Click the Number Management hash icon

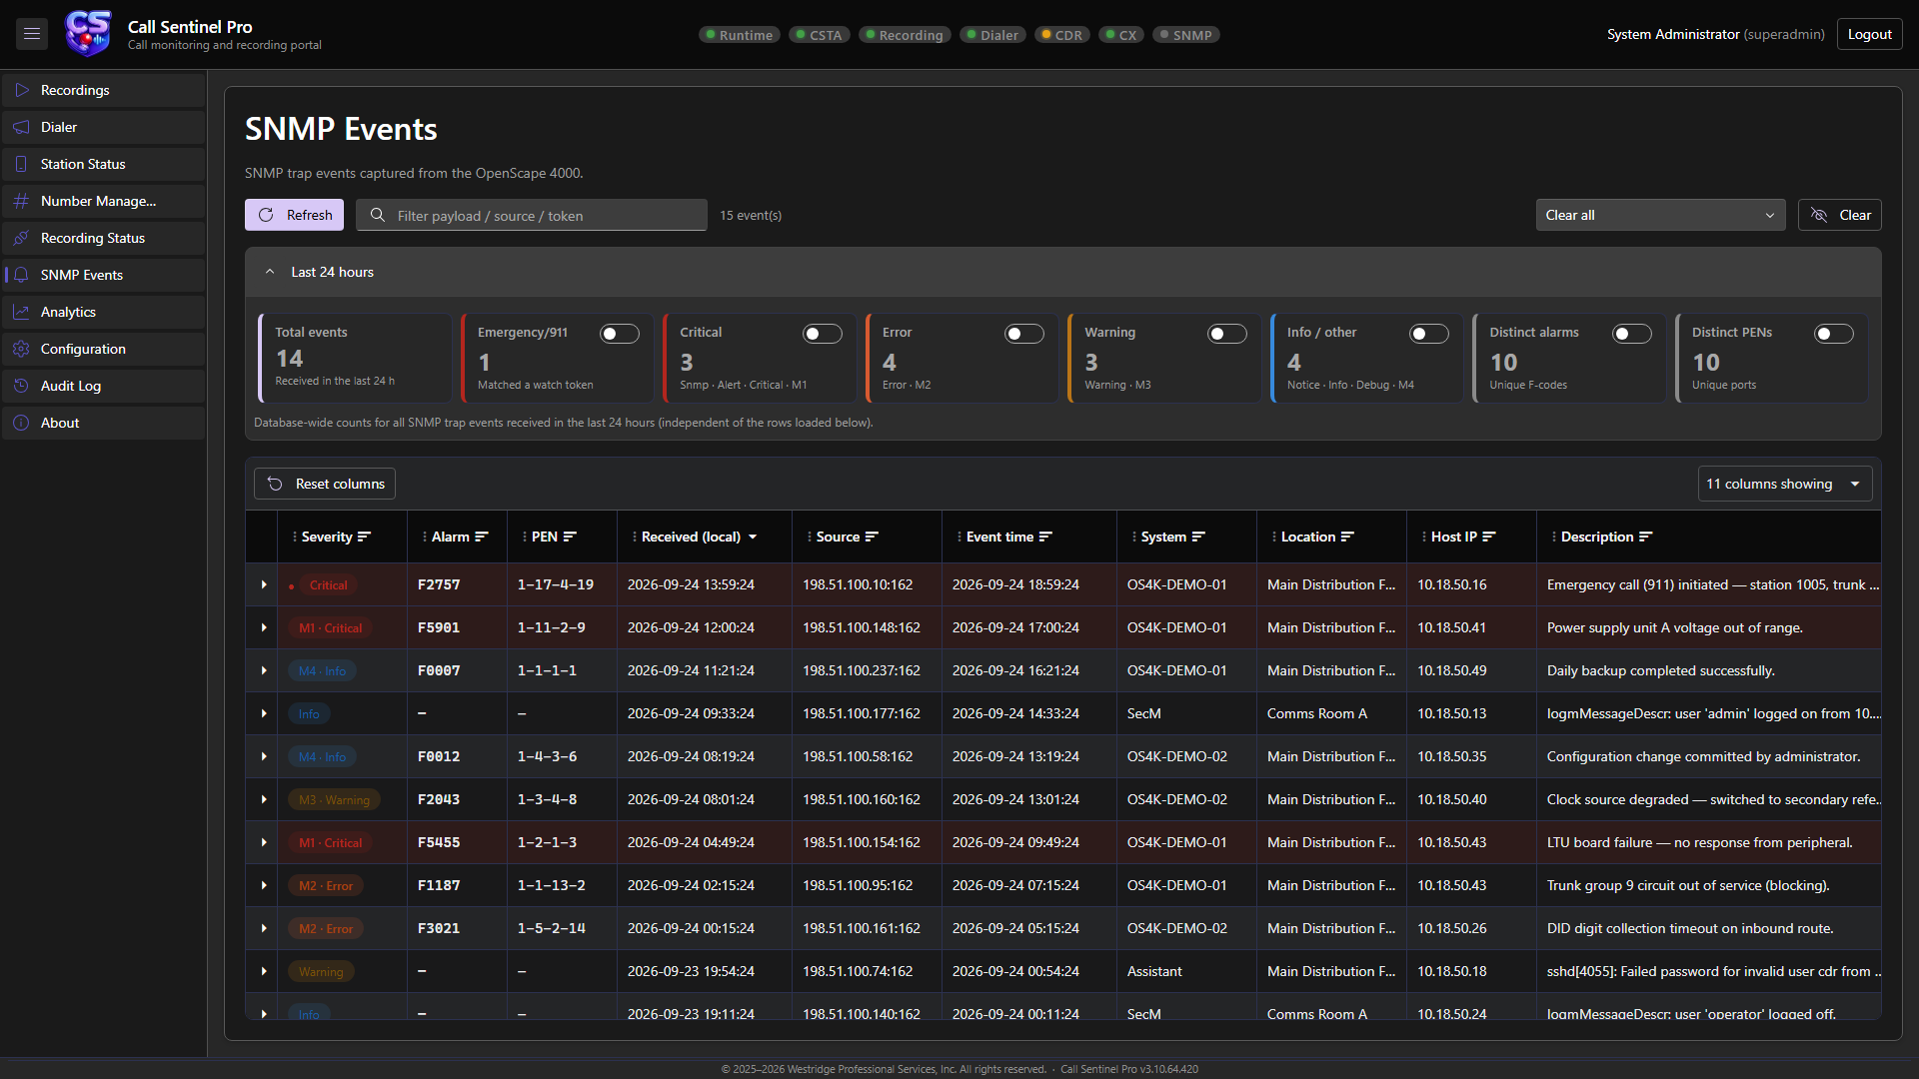point(21,201)
